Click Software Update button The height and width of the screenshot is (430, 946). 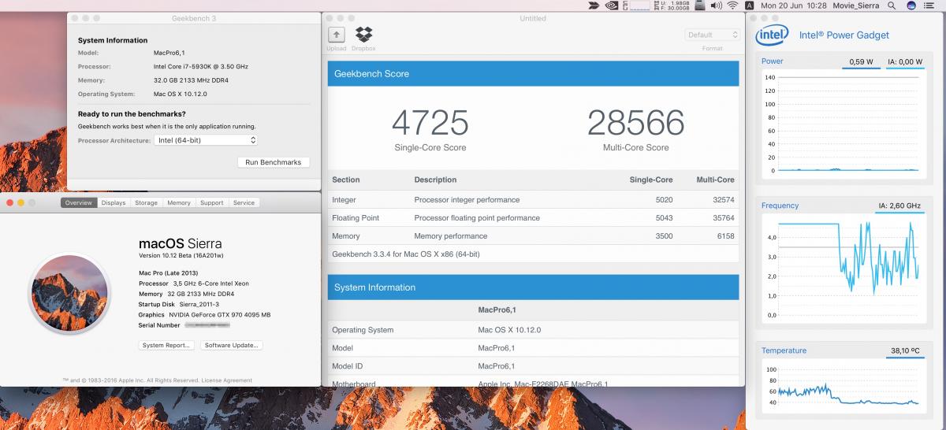232,345
